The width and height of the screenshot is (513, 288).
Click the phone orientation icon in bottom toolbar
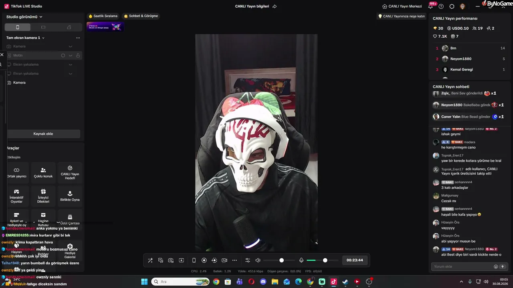pos(194,260)
